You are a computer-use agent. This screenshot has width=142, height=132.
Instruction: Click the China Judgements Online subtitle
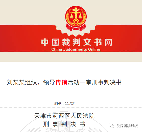76,49
